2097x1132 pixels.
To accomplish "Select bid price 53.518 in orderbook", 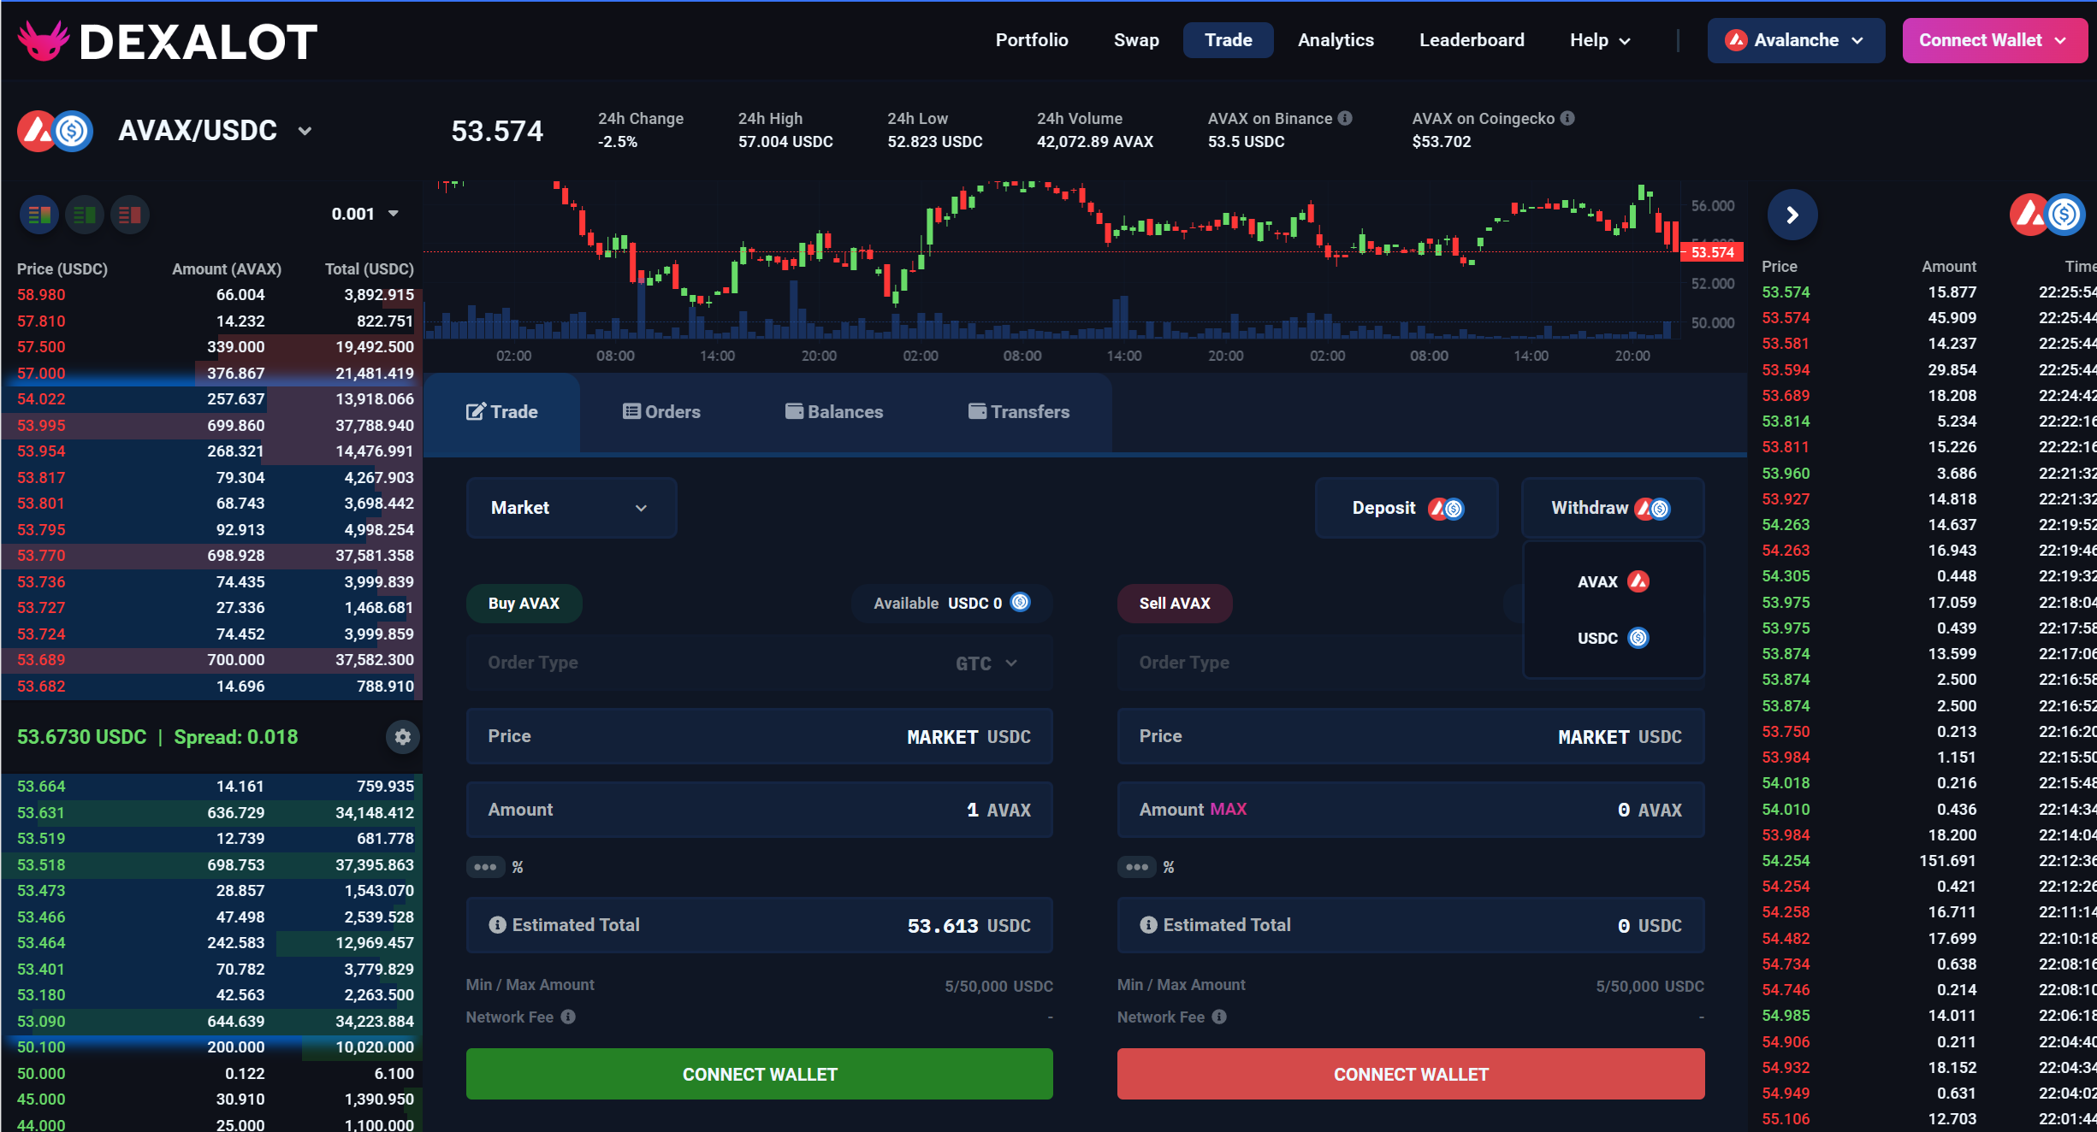I will coord(41,865).
